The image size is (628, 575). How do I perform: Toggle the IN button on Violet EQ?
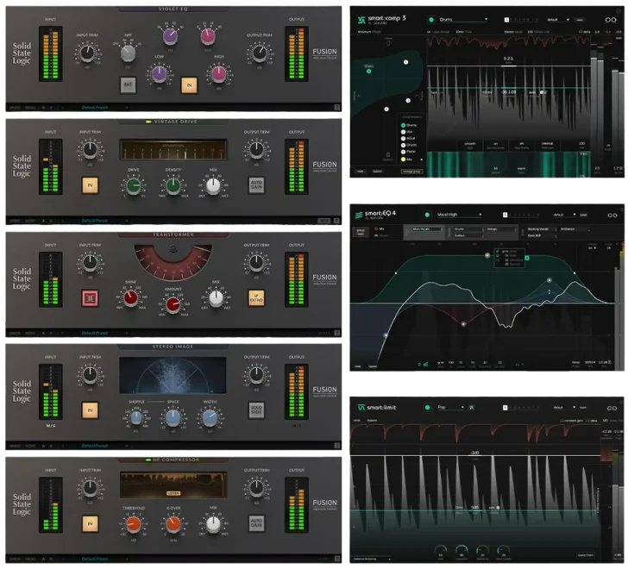pyautogui.click(x=187, y=84)
